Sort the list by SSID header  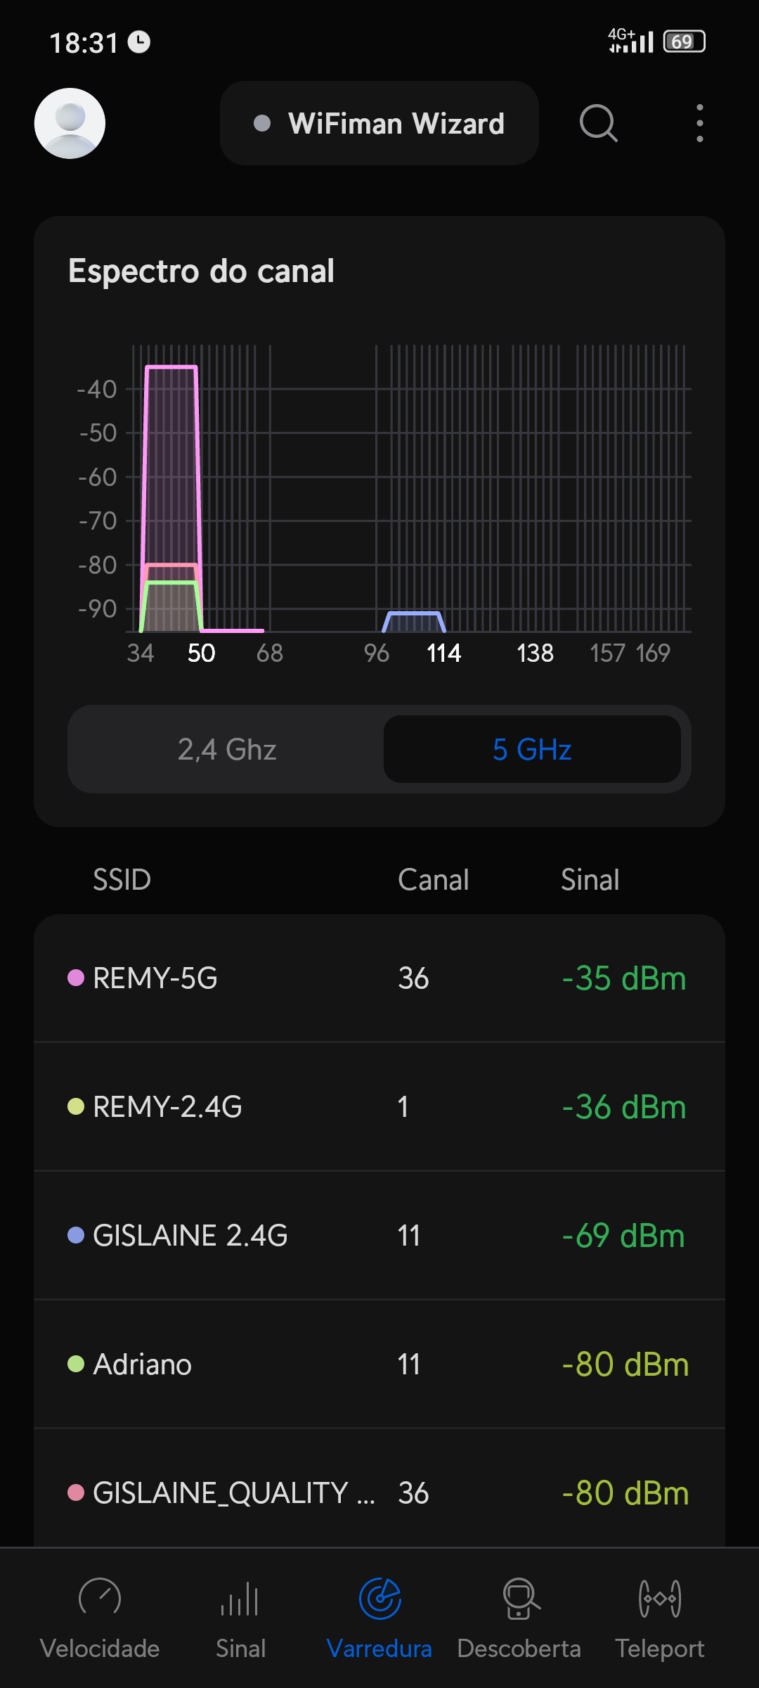click(x=122, y=879)
